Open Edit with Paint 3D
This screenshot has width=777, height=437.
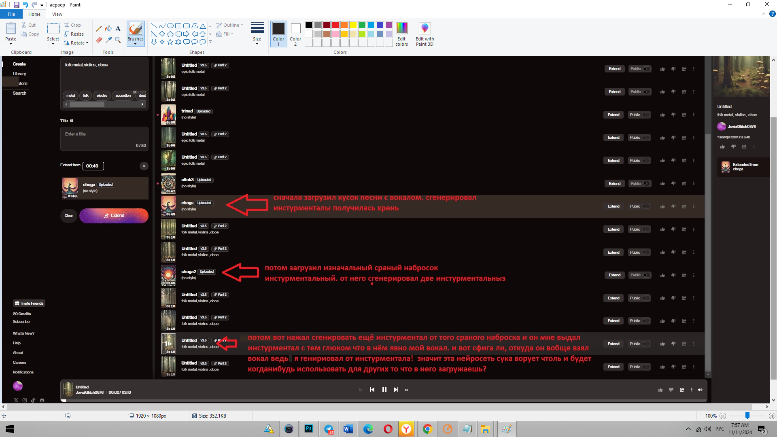coord(425,34)
